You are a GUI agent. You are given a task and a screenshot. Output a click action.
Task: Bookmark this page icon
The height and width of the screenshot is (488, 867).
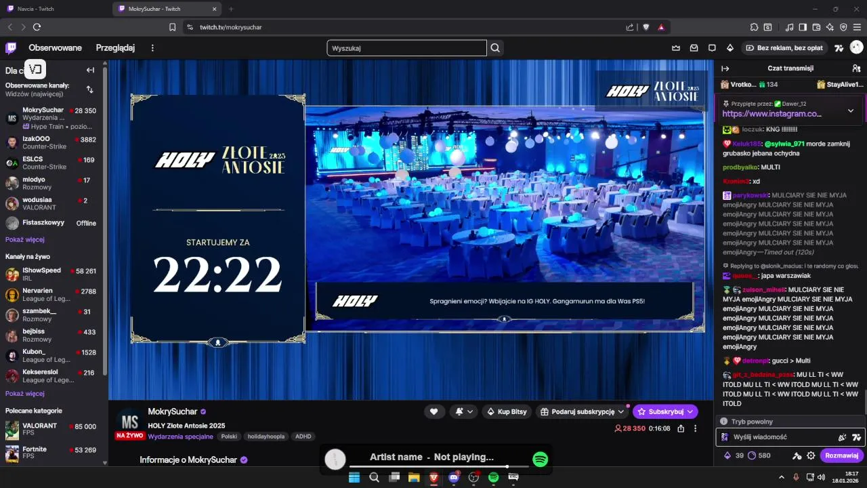coord(172,27)
